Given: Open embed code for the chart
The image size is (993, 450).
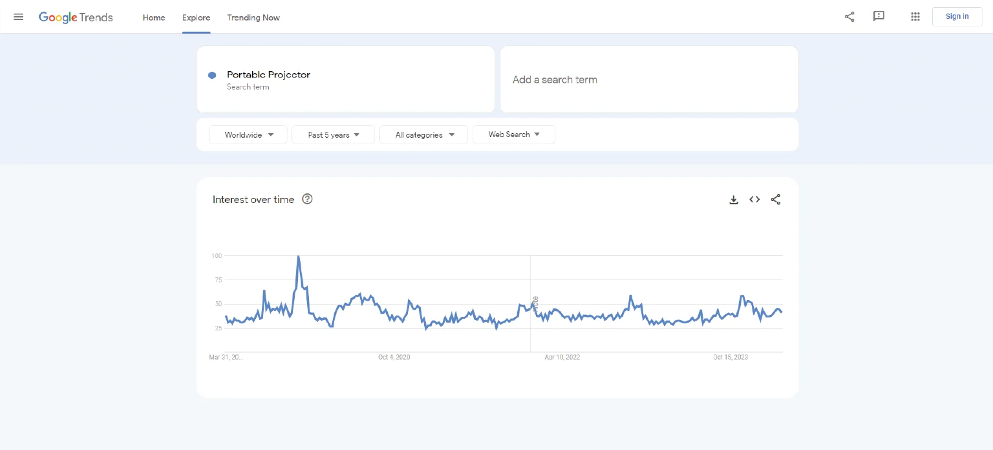Looking at the screenshot, I should pos(754,200).
